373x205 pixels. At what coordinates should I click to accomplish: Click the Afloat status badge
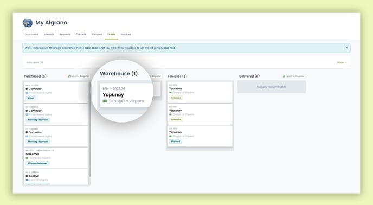(x=31, y=98)
